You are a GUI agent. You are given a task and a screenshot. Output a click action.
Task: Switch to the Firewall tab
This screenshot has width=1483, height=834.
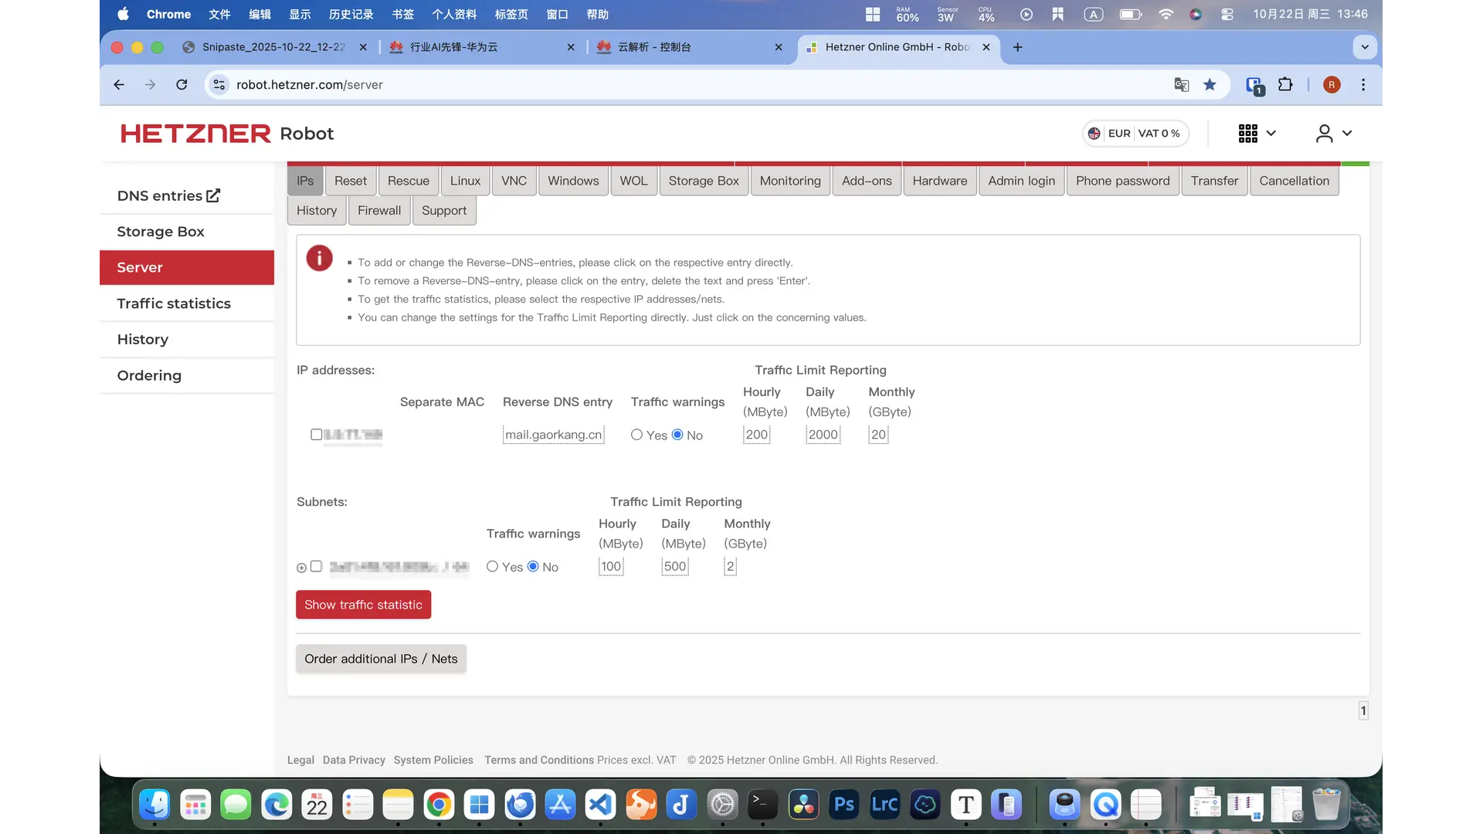[378, 211]
